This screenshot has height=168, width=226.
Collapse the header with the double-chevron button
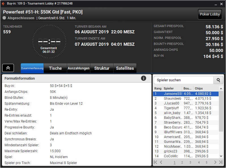pos(8,68)
